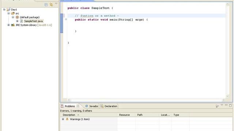The image size is (234, 131).
Task: Click the Declaration tab icon
Action: [x=102, y=106]
